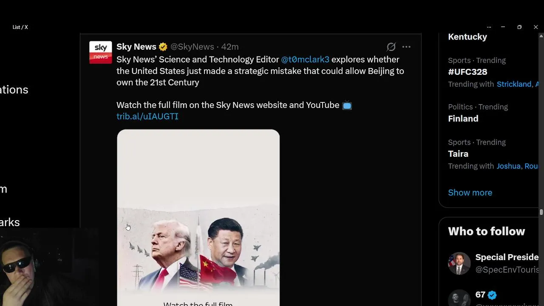544x306 pixels.
Task: Open the Grok explain icon on the tweet
Action: 391,47
